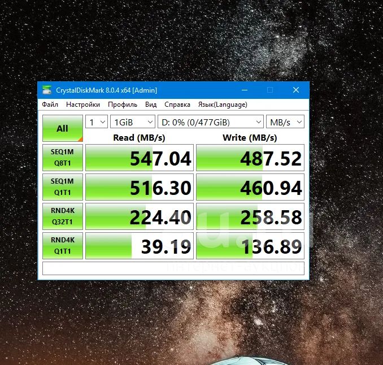383x365 pixels.
Task: Select the 547.04 read result
Action: (x=140, y=158)
